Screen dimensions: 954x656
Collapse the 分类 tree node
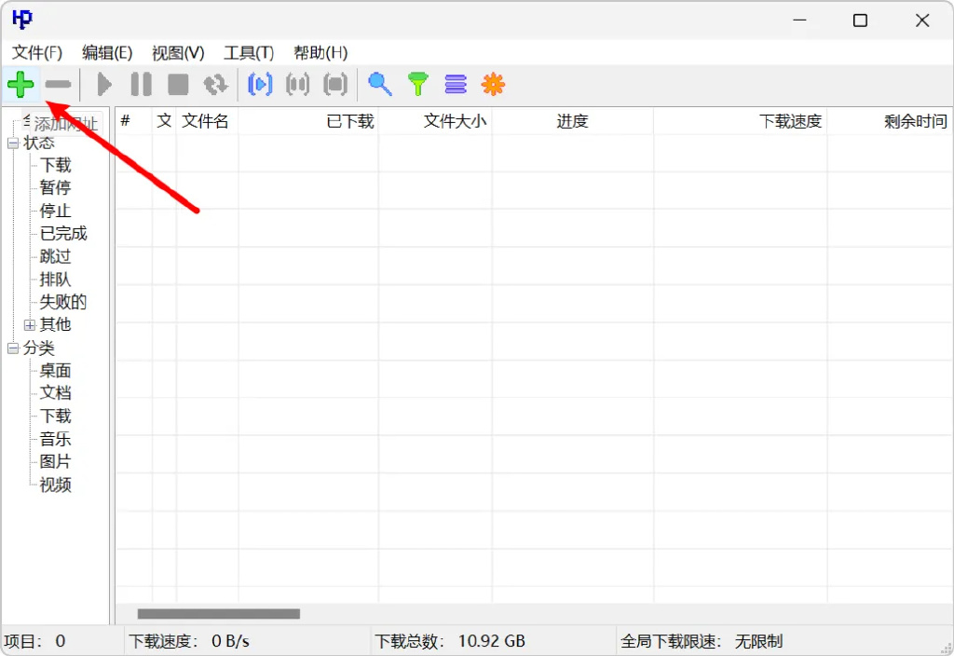(x=13, y=348)
